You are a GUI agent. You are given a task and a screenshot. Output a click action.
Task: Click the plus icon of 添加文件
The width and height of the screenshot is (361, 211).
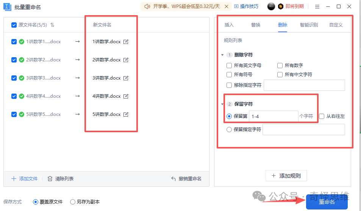(14, 179)
